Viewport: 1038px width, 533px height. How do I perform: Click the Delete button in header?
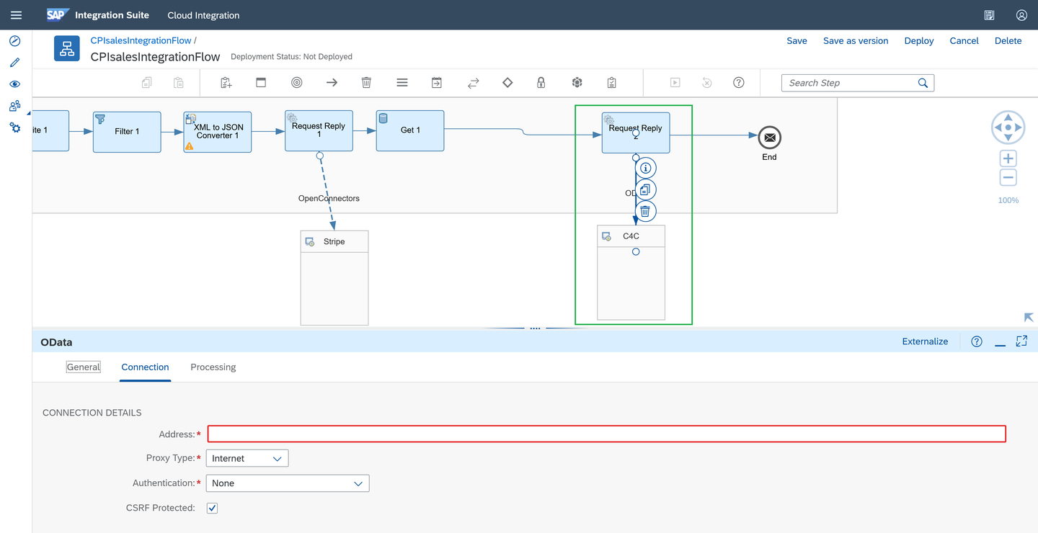(x=1008, y=41)
